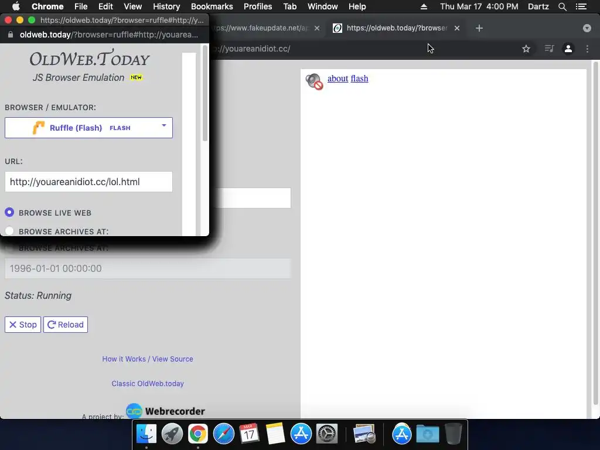The width and height of the screenshot is (600, 450).
Task: Click the Reload button
Action: pos(66,325)
